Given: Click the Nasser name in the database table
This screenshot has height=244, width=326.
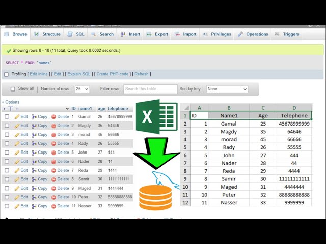Looking at the screenshot, I should click(85, 206).
